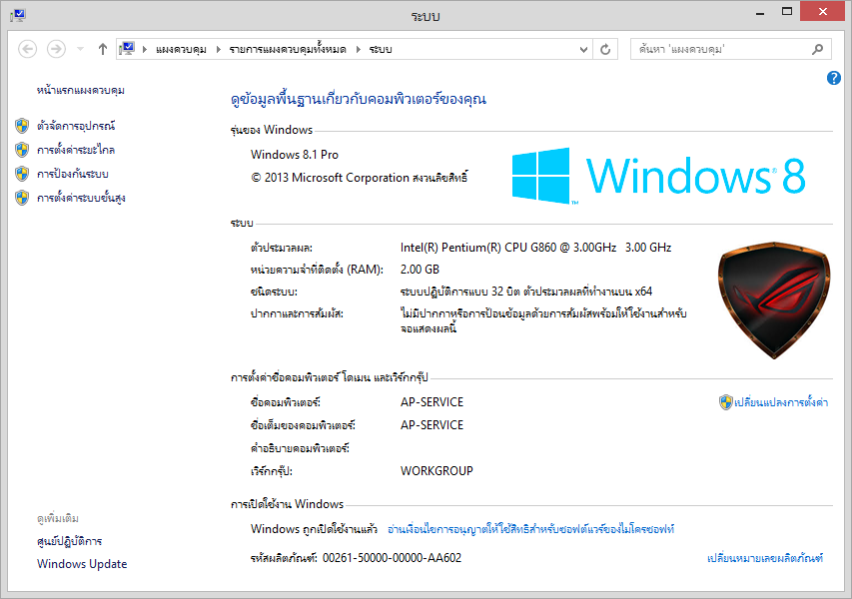The image size is (852, 599).
Task: Click the Windows 8 logo image
Action: click(658, 176)
